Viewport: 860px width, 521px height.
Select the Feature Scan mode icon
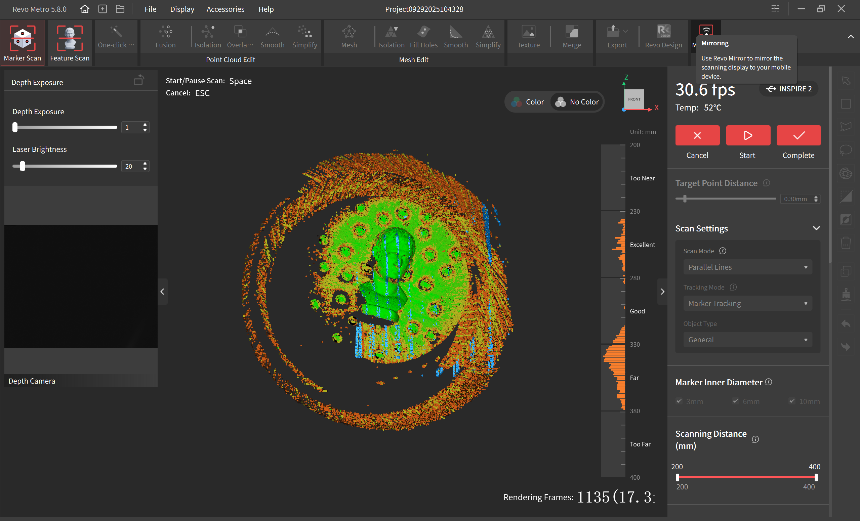pyautogui.click(x=70, y=38)
